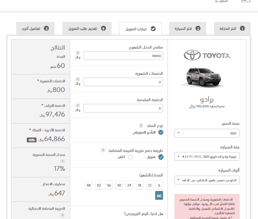Click help icon under الضريبة المضافة الاجمالية
258x219 pixels.
(62, 215)
